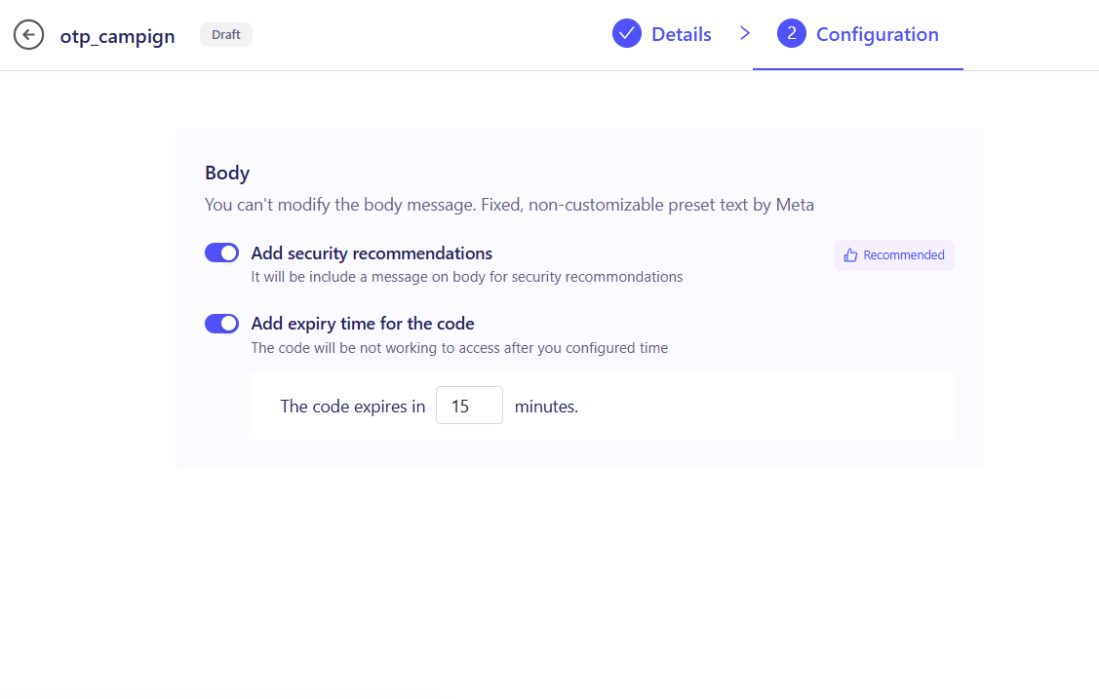The image size is (1099, 699).
Task: Click the chevron between Details and Configuration
Action: [x=745, y=33]
